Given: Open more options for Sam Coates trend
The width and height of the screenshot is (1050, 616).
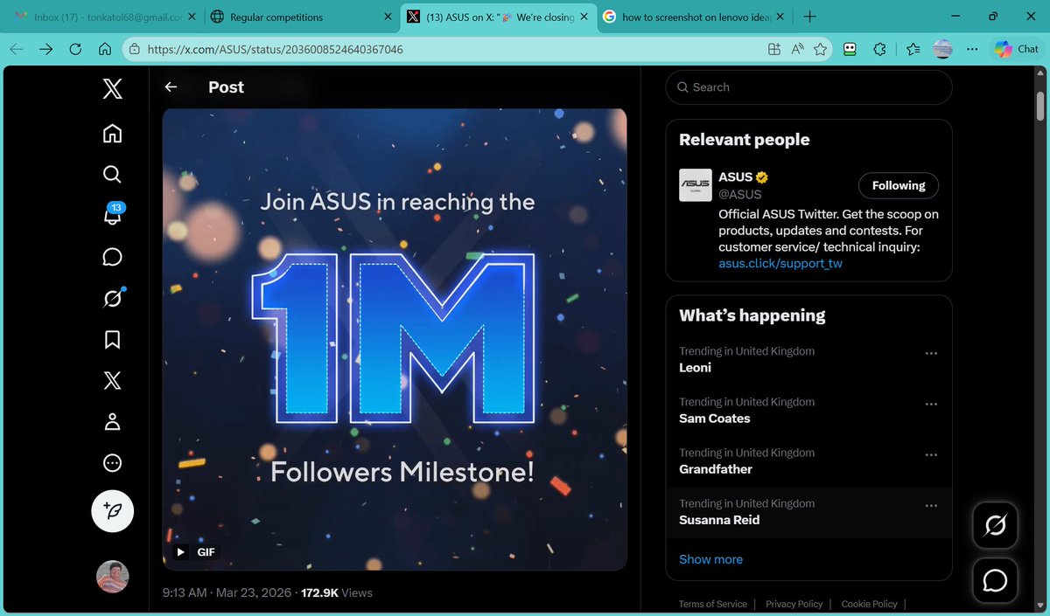Looking at the screenshot, I should 931,404.
